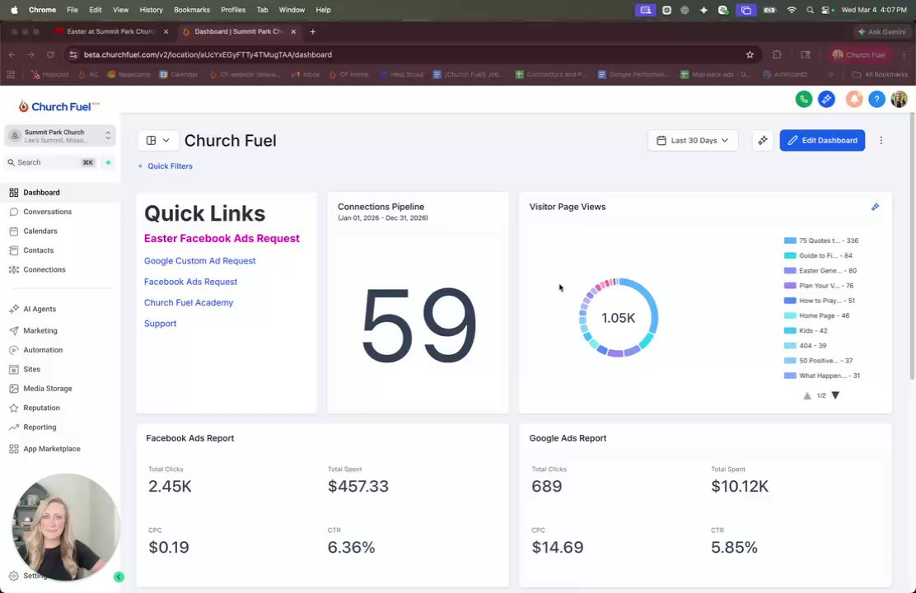The height and width of the screenshot is (593, 916).
Task: Open the blue help question mark
Action: (876, 100)
